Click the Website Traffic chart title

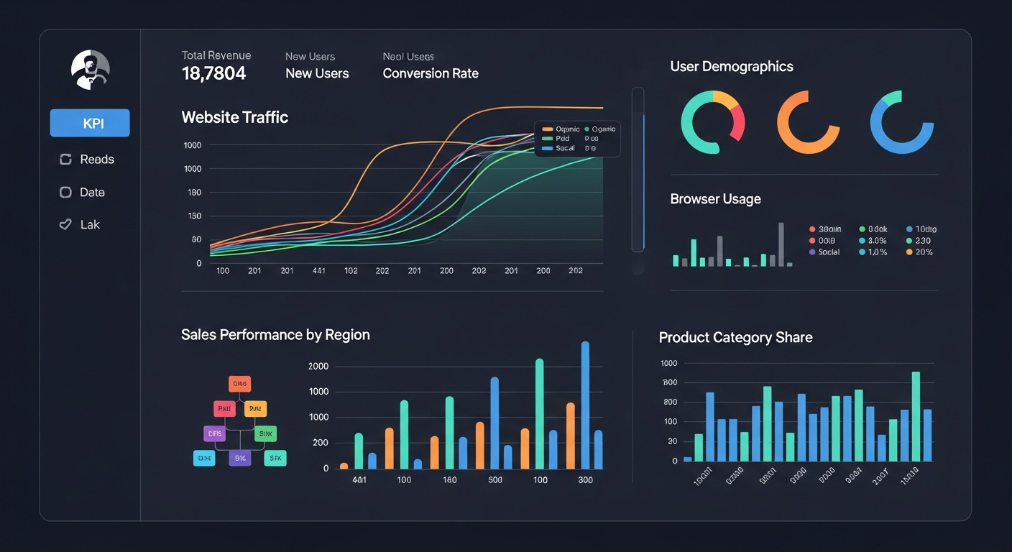[234, 117]
